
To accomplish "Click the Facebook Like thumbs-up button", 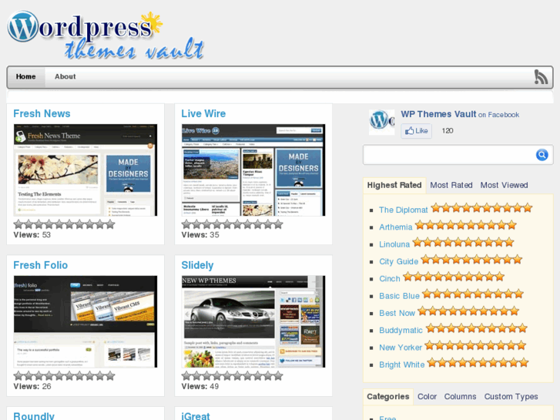I will click(417, 131).
